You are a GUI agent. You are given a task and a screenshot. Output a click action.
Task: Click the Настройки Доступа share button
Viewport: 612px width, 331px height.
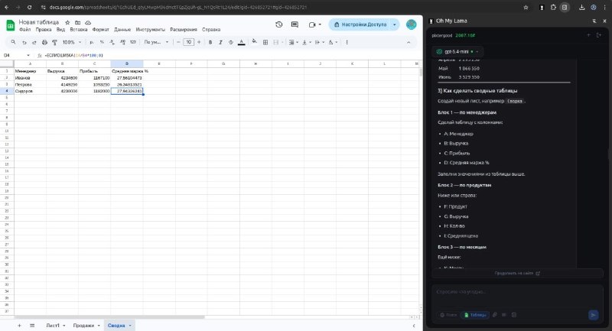coord(360,24)
